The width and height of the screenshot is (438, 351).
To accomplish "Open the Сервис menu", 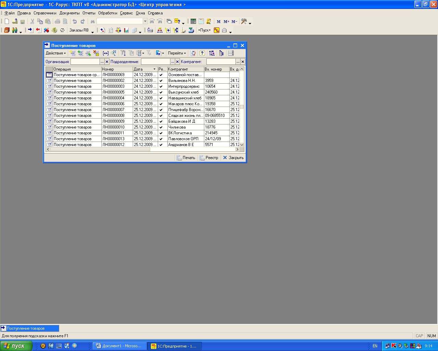I will 126,13.
